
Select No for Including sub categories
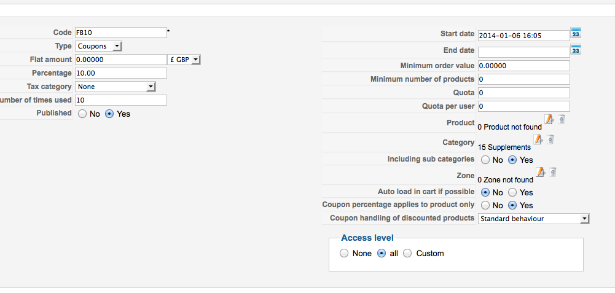[485, 160]
